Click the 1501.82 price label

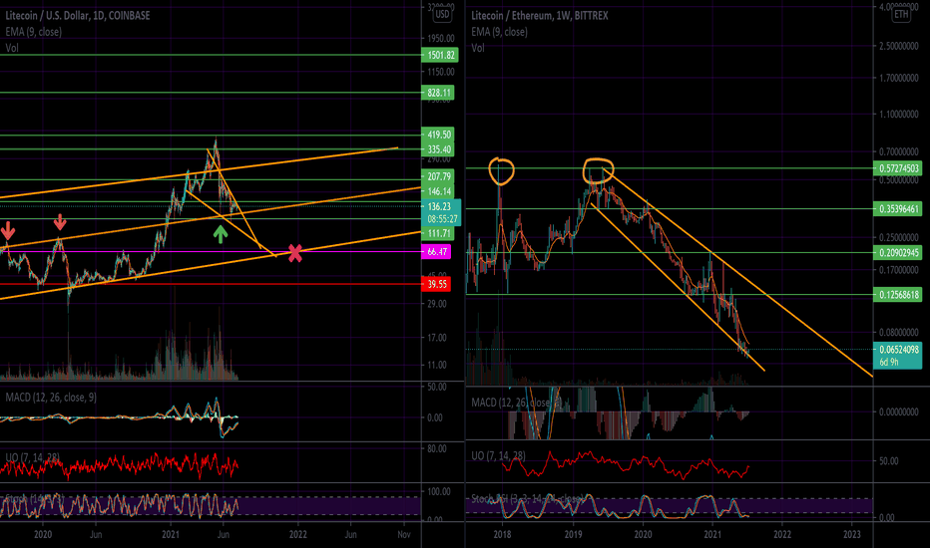[x=441, y=55]
